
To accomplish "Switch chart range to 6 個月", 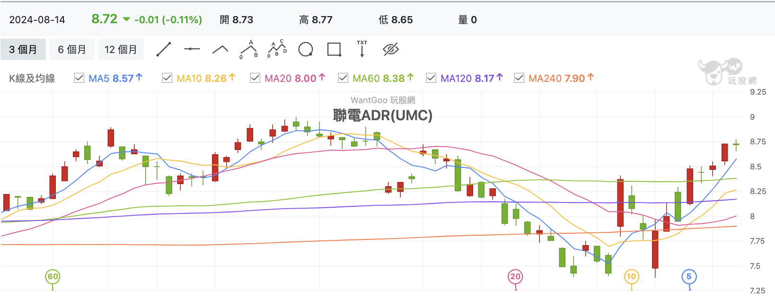I will [72, 49].
